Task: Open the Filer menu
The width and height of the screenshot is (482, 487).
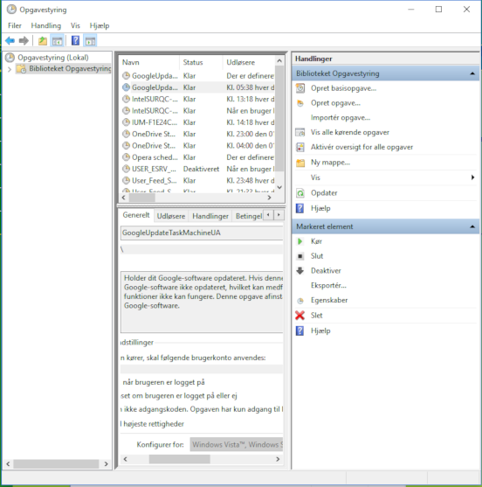Action: 15,25
